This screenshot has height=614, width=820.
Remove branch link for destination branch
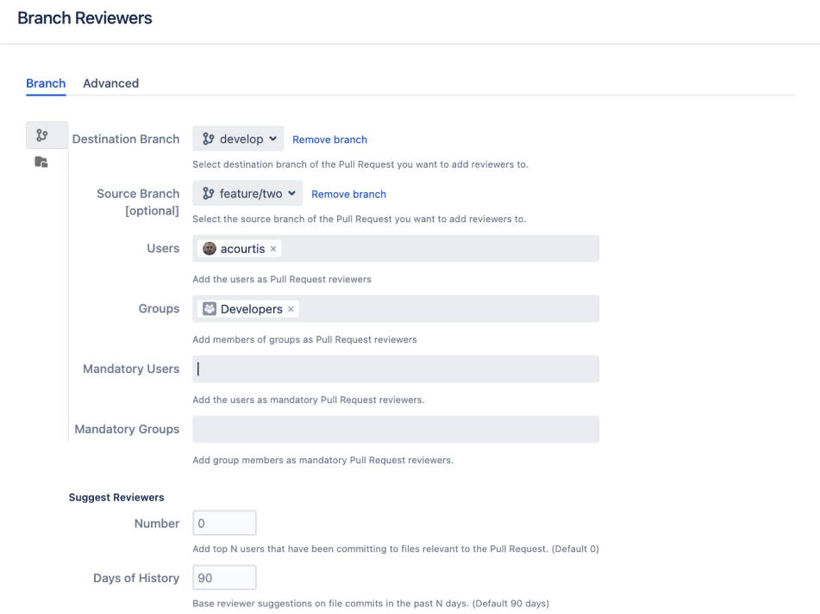(x=329, y=140)
